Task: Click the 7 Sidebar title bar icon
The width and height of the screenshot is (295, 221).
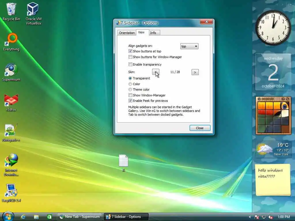Action: [x=118, y=23]
